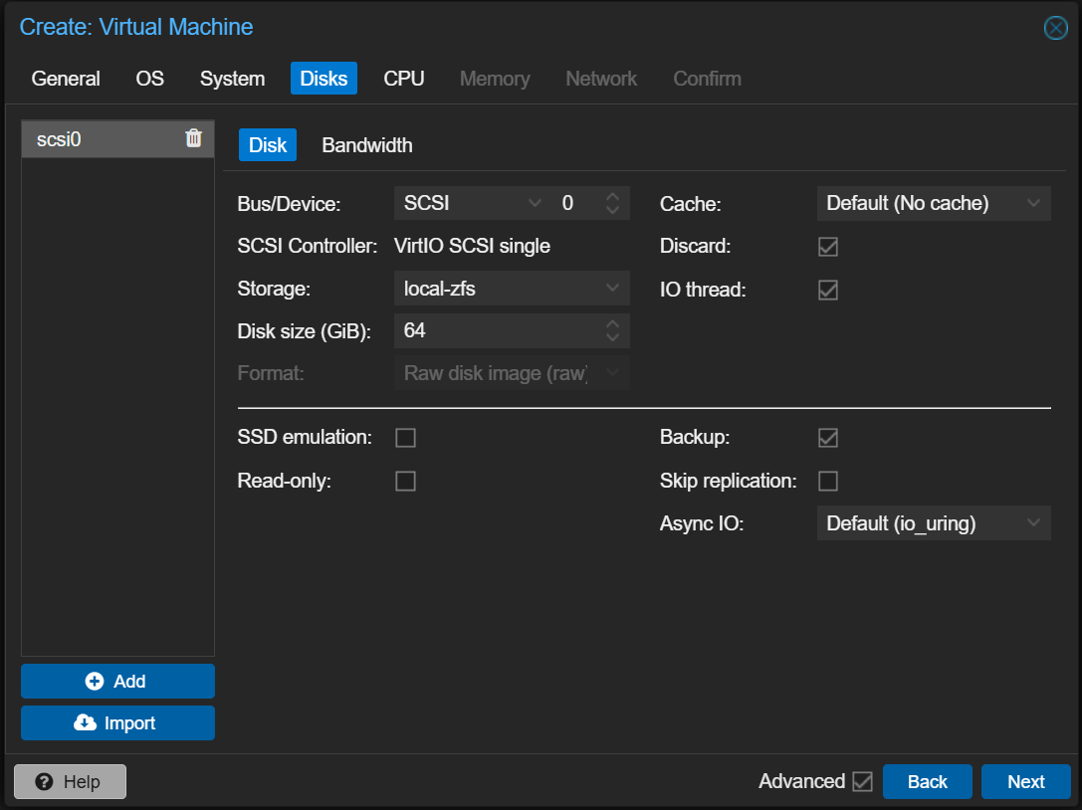Toggle the Discard checkbox
This screenshot has height=810, width=1082.
pos(828,247)
